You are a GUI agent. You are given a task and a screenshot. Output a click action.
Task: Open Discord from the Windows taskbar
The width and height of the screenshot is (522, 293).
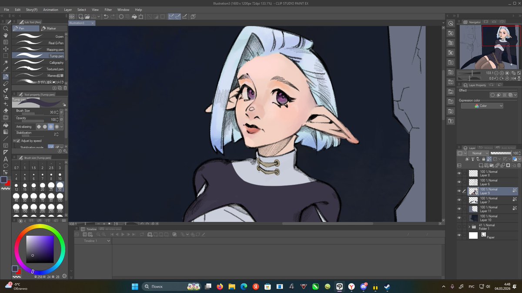364,286
